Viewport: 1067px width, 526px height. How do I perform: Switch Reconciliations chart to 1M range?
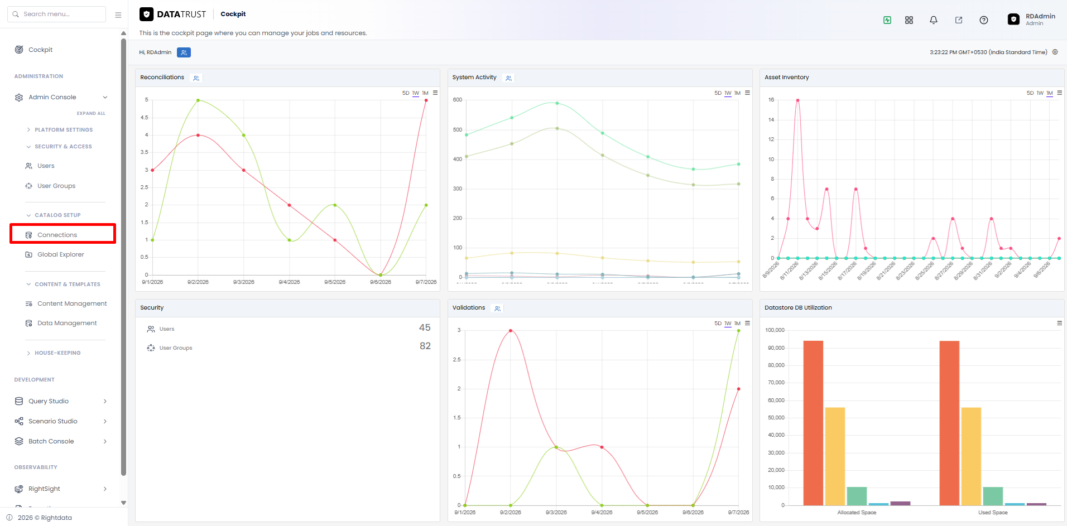point(425,93)
